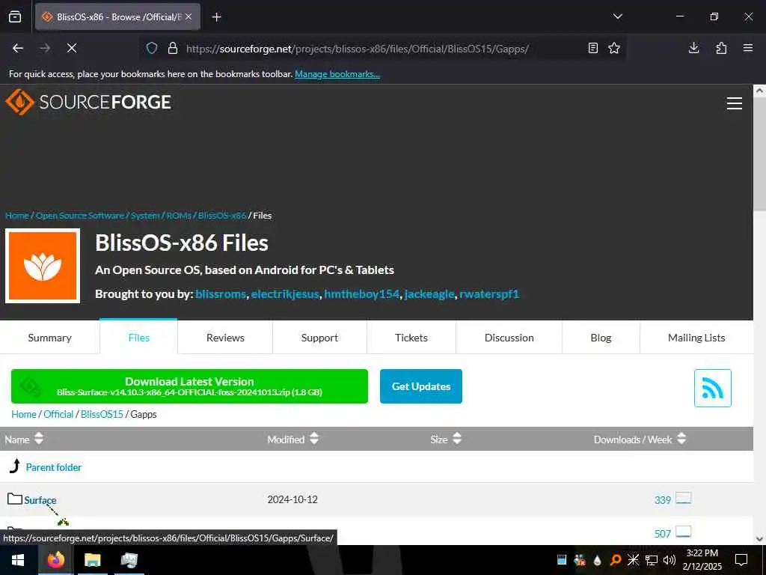The image size is (766, 575).
Task: Click the Get Updates button
Action: pyautogui.click(x=421, y=386)
